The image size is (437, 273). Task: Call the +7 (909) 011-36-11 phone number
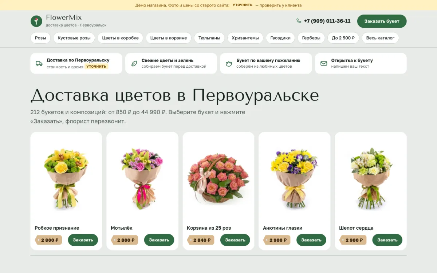(327, 21)
